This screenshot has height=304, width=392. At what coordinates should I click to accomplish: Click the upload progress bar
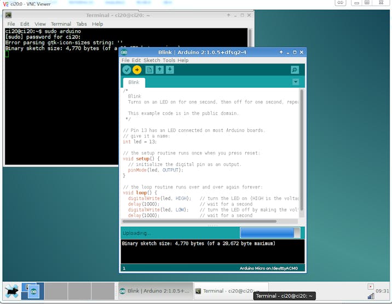270,233
